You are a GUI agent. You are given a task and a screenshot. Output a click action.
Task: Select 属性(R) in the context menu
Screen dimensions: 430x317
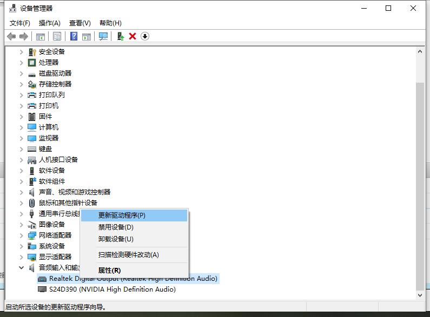pyautogui.click(x=109, y=270)
